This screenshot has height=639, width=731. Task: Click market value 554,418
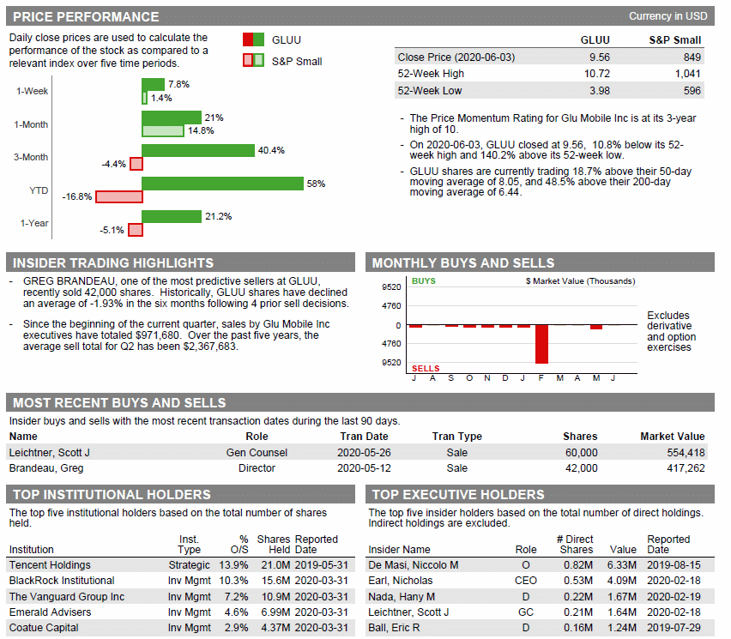pyautogui.click(x=686, y=453)
